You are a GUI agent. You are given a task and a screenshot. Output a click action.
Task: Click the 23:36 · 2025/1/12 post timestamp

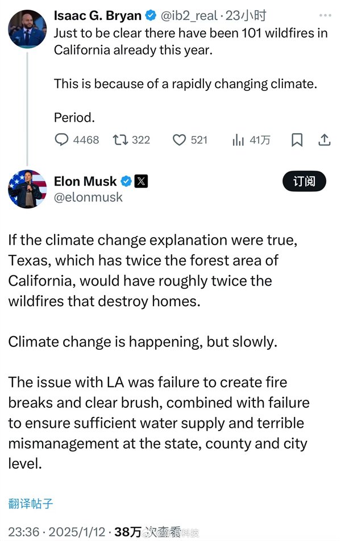[x=57, y=532]
